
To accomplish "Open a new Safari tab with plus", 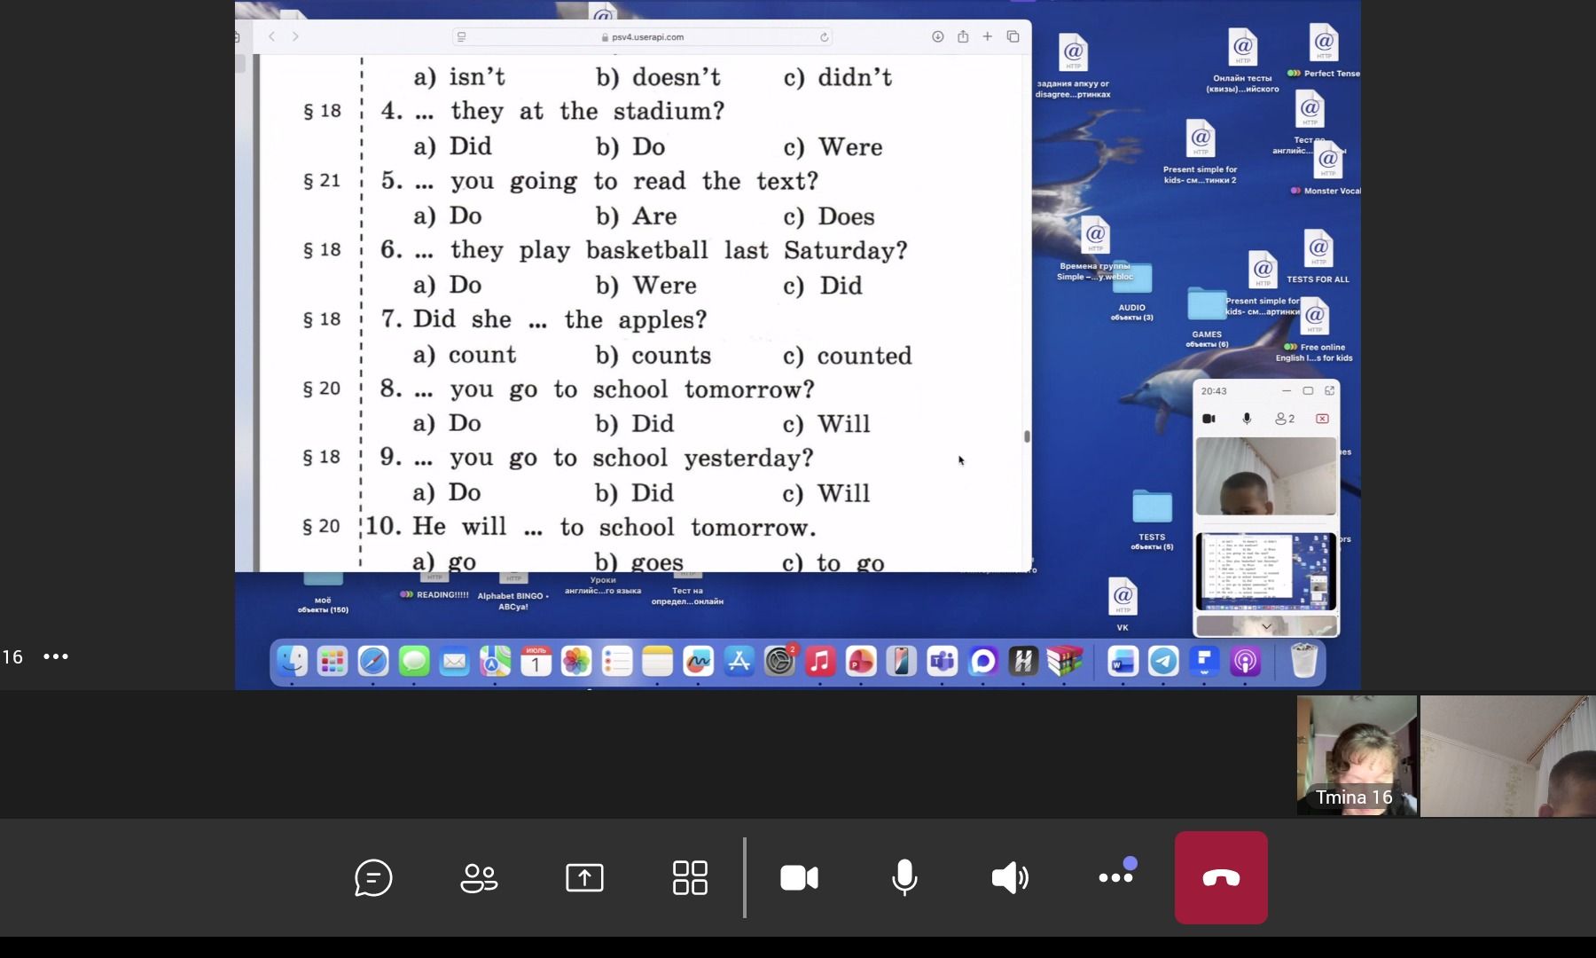I will coord(987,36).
